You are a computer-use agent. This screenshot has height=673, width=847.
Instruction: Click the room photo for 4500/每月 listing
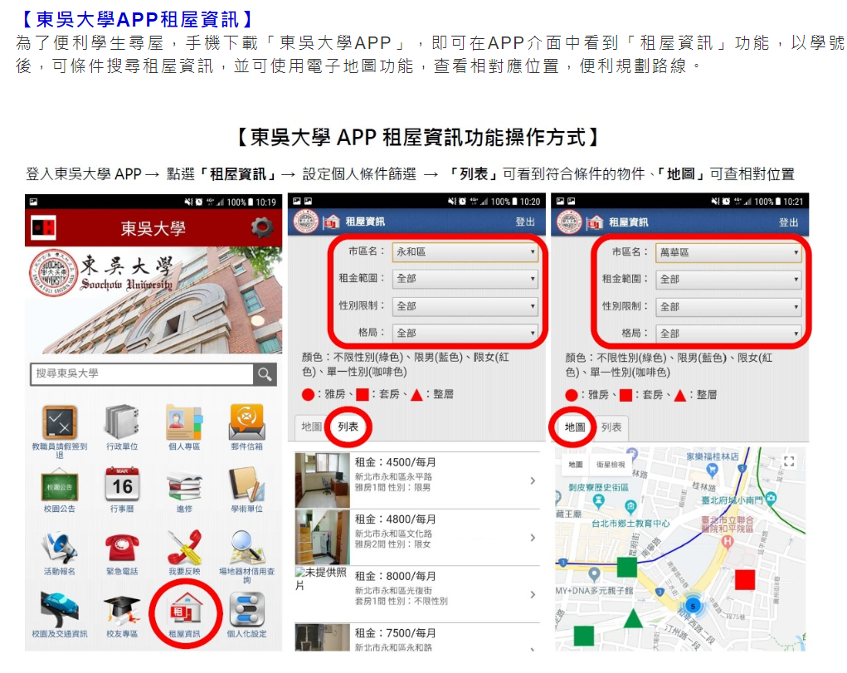pos(323,480)
